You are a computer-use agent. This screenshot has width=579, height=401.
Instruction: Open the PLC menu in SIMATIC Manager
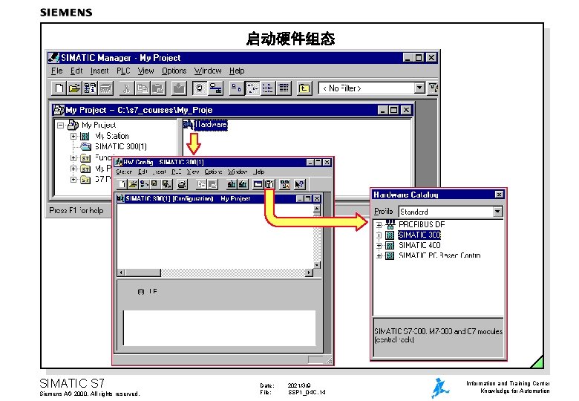(123, 71)
